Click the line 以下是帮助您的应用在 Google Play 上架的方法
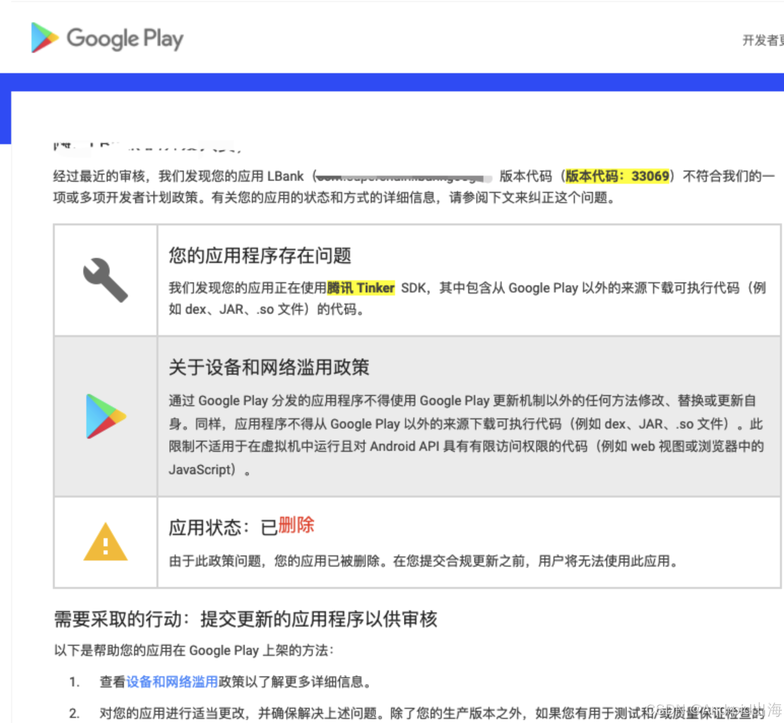 pos(193,650)
